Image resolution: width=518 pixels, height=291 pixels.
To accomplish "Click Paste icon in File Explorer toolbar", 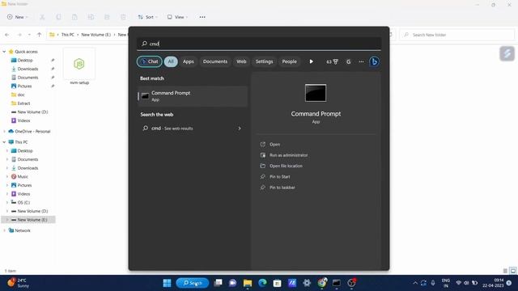I will tap(74, 17).
